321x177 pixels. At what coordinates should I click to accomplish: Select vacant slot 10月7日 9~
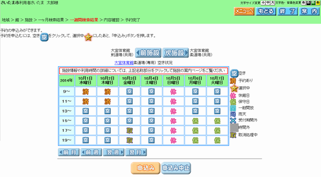[x=217, y=91]
